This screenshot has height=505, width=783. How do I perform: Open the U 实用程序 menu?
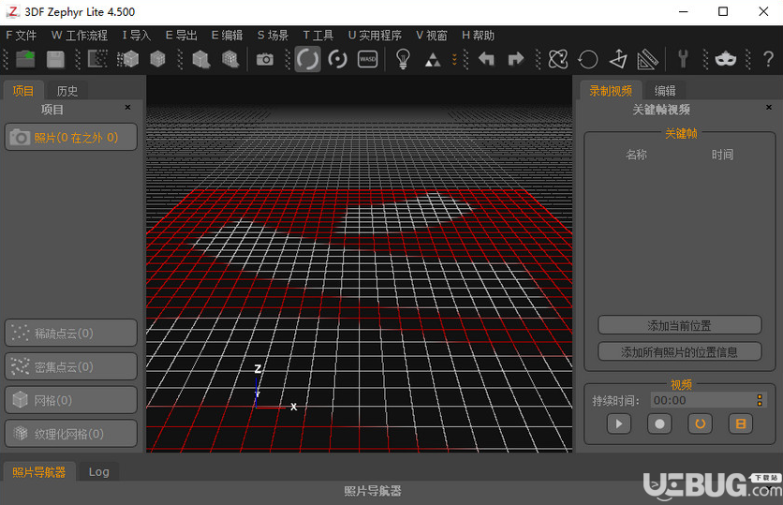click(x=375, y=35)
